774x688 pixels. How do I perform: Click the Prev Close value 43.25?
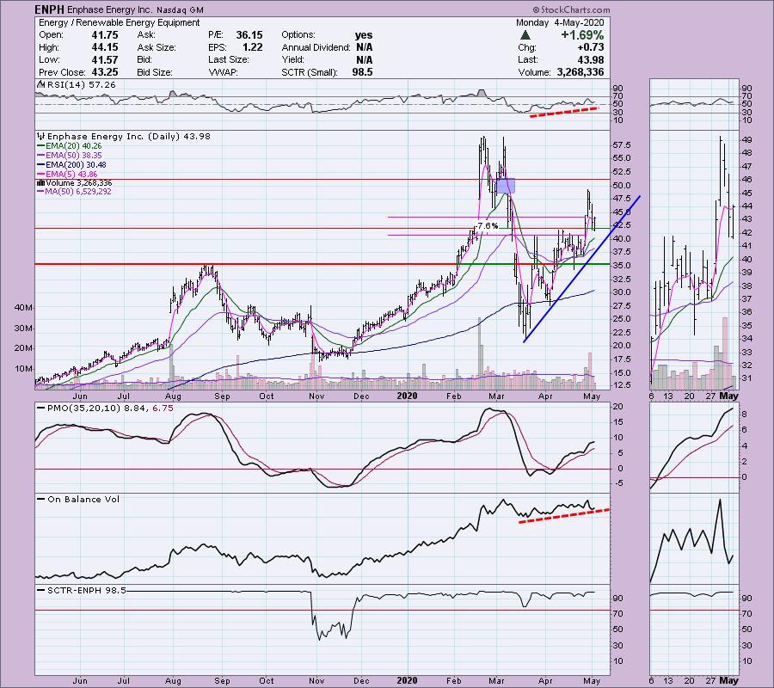[105, 72]
